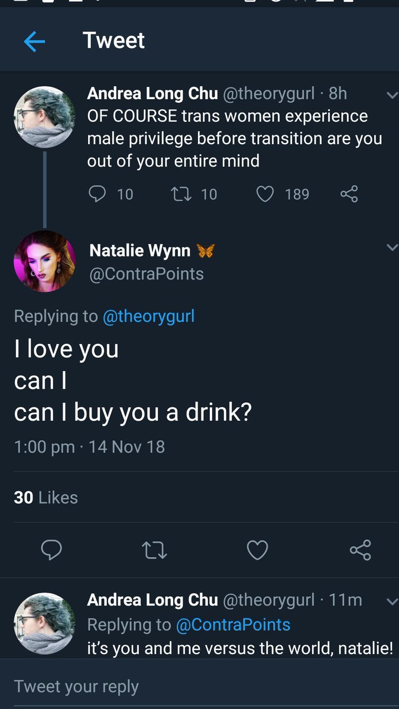This screenshot has width=399, height=709.
Task: Reply to Andrea Long Chu's first tweet
Action: pyautogui.click(x=97, y=194)
